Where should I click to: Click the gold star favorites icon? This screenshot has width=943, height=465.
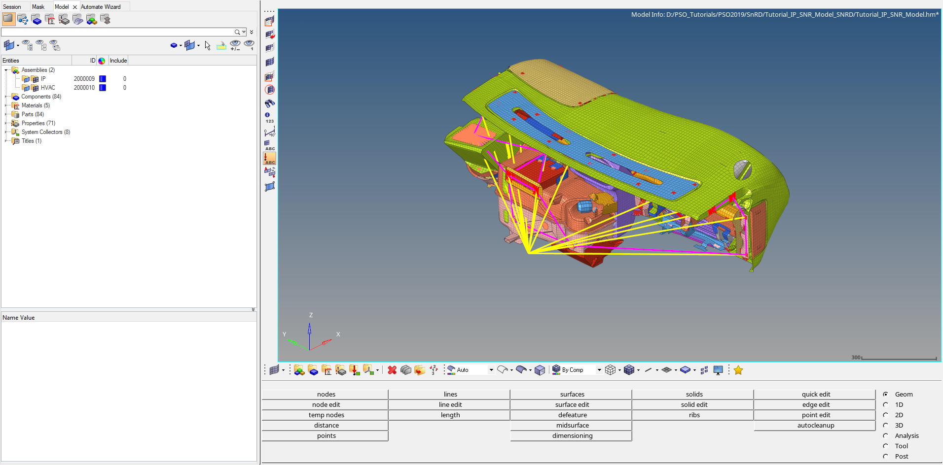[738, 370]
